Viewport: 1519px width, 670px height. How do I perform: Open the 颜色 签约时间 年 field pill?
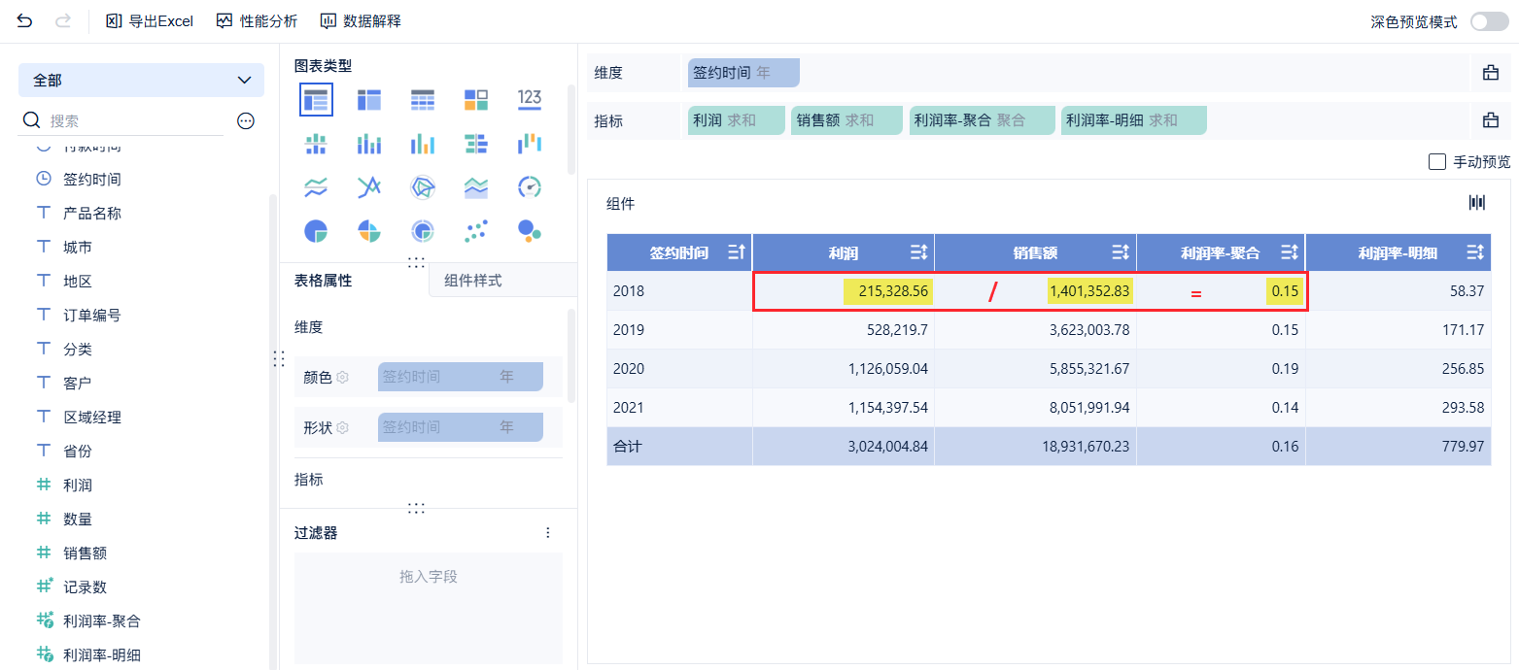click(x=461, y=377)
